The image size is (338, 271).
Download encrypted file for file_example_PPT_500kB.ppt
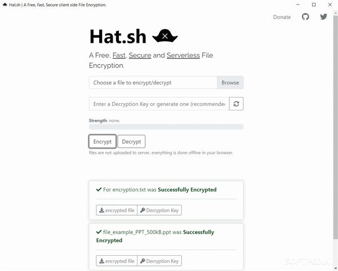click(117, 261)
